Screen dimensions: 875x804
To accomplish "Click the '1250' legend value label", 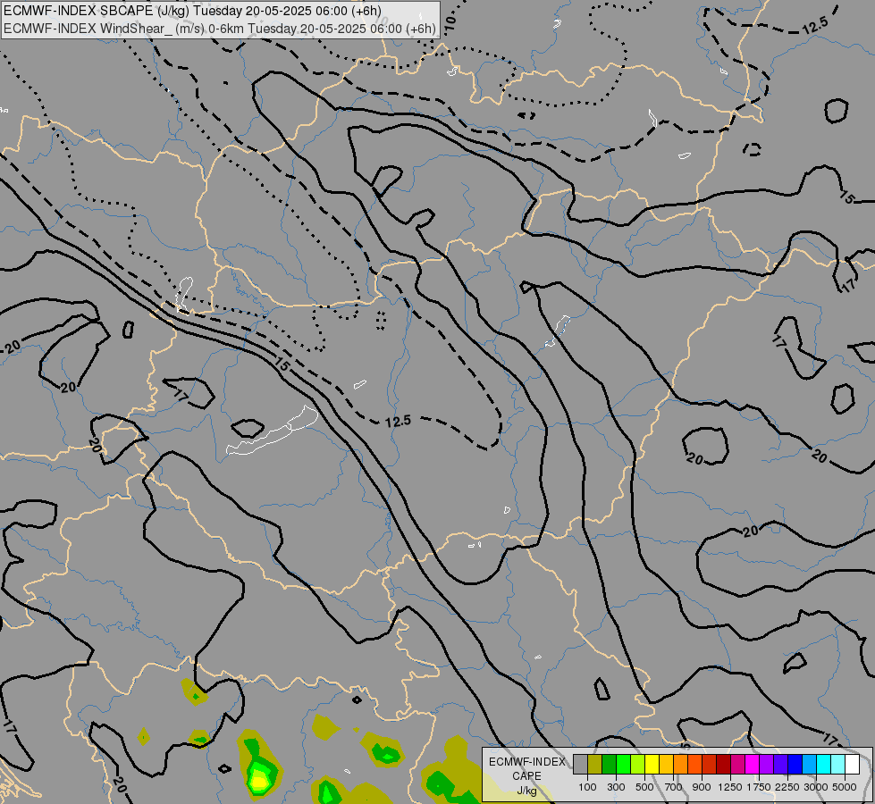I will 730,787.
